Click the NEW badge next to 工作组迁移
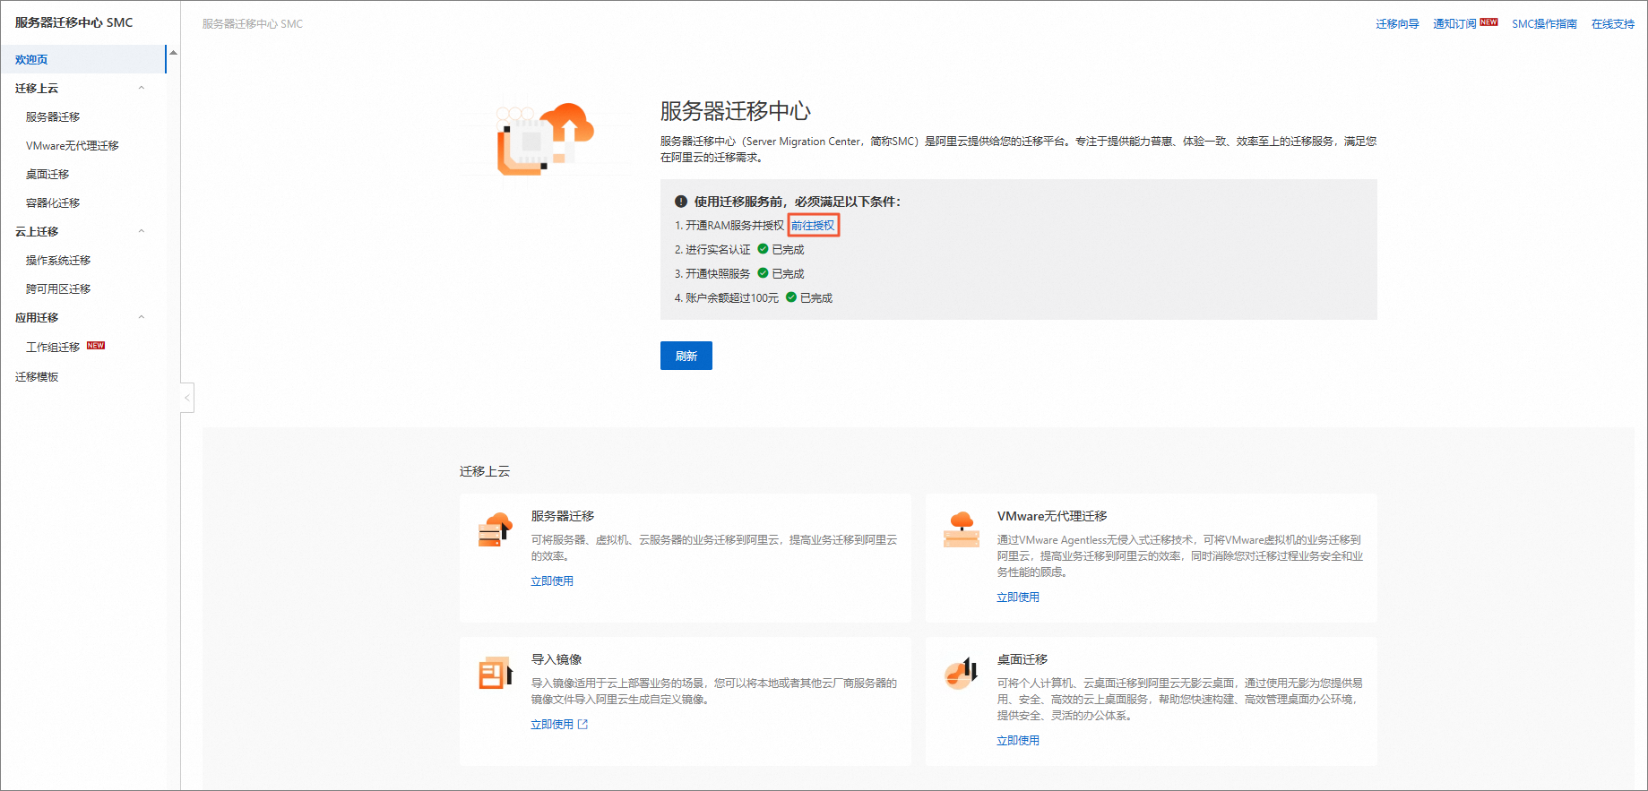The width and height of the screenshot is (1648, 791). click(x=96, y=345)
